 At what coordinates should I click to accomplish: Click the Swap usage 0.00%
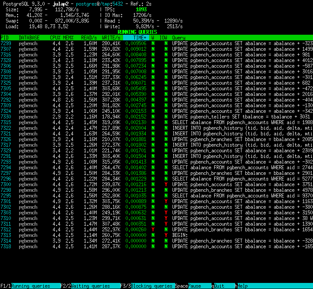pos(36,21)
